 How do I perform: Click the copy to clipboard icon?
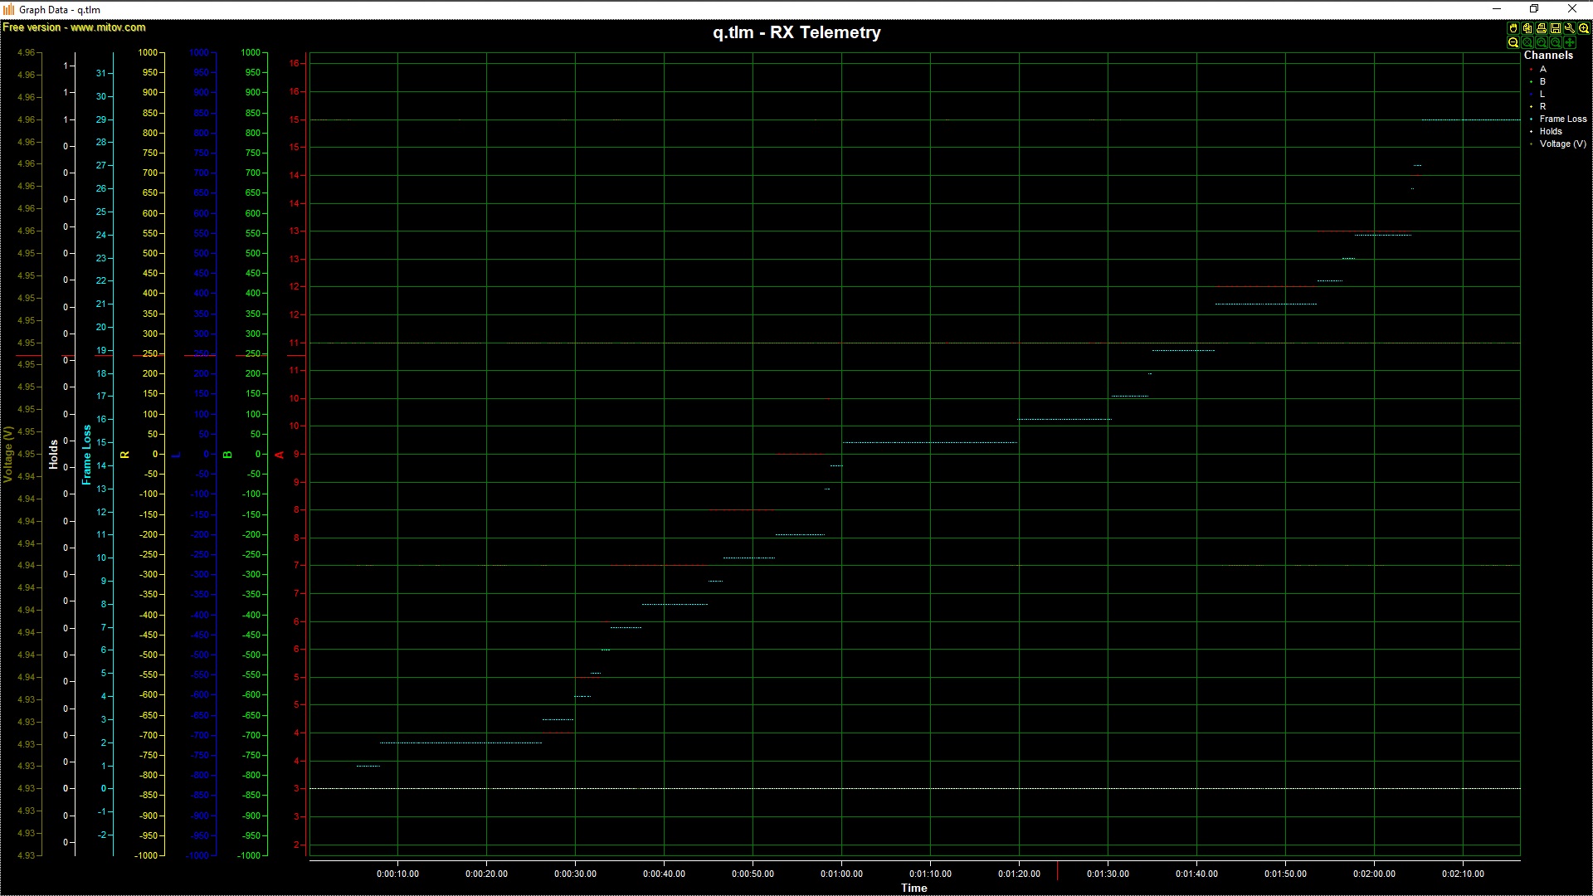pyautogui.click(x=1527, y=28)
